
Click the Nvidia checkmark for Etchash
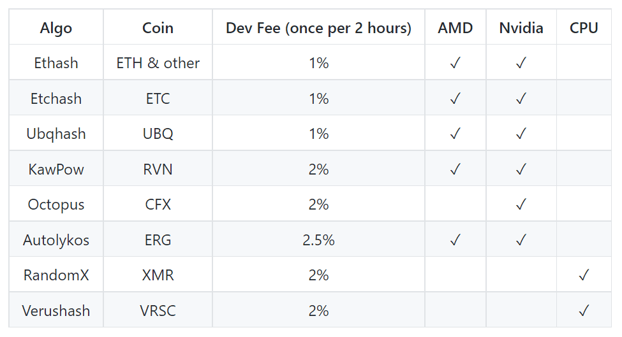(521, 99)
